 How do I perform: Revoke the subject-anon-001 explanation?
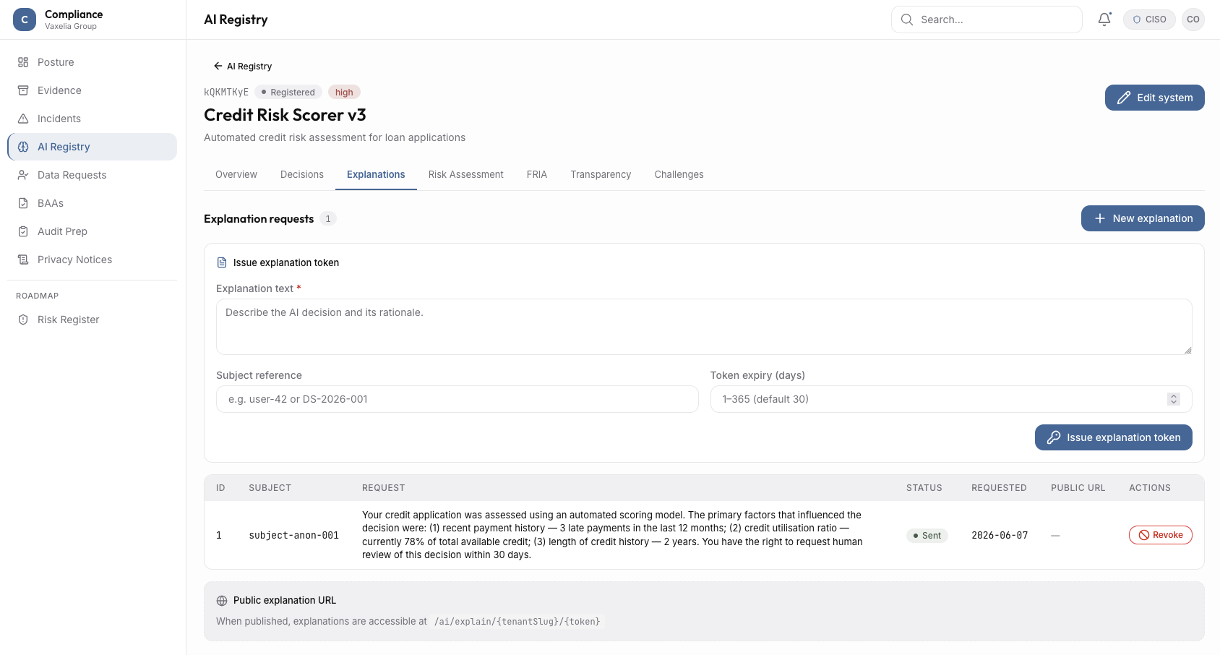tap(1160, 535)
